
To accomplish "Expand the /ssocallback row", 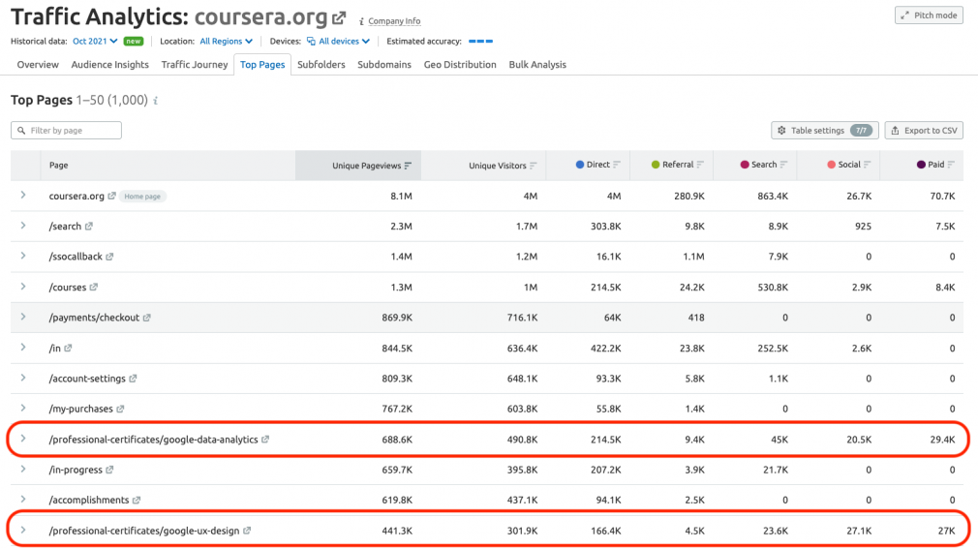I will pos(23,256).
